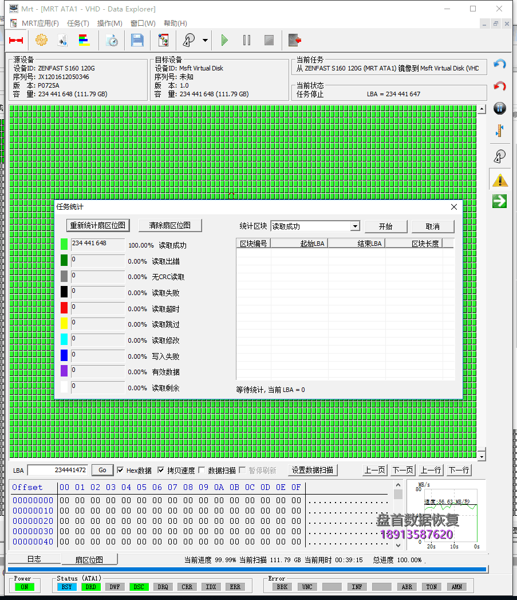The height and width of the screenshot is (600, 517).
Task: Select the green color swatch for 读取成功
Action: (x=63, y=244)
